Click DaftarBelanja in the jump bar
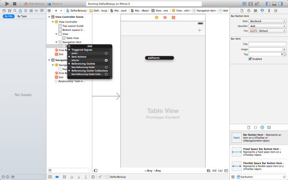This screenshot has height=180, width=288. click(x=76, y=11)
